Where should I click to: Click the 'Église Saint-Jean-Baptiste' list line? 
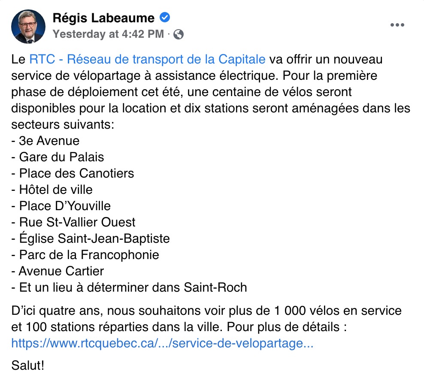pyautogui.click(x=91, y=238)
